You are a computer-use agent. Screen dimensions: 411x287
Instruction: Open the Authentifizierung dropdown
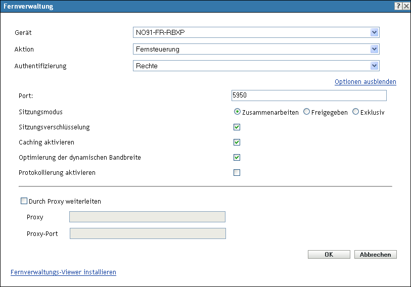click(374, 65)
